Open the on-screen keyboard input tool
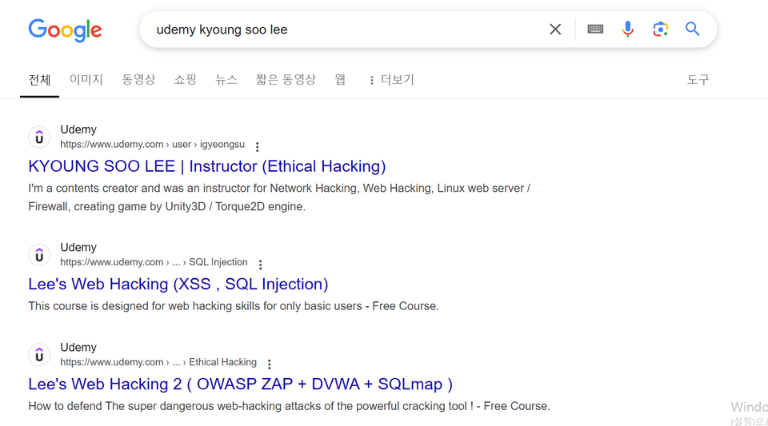Screen dimensions: 768x426 tap(595, 30)
